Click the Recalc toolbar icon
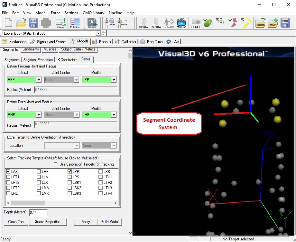296x242 pixels. (x=60, y=23)
